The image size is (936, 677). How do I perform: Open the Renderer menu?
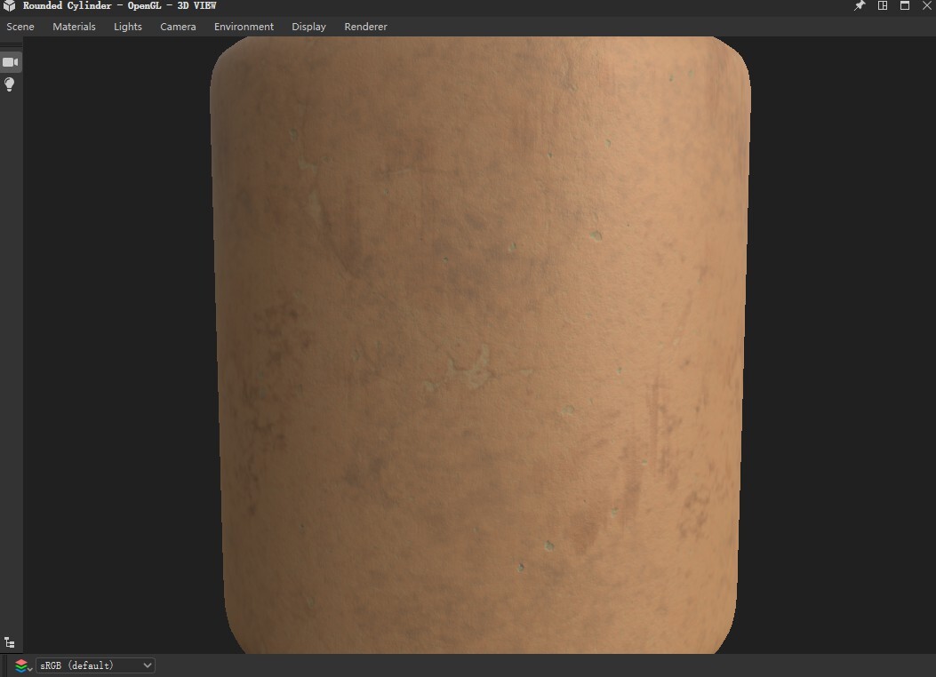[x=365, y=27]
